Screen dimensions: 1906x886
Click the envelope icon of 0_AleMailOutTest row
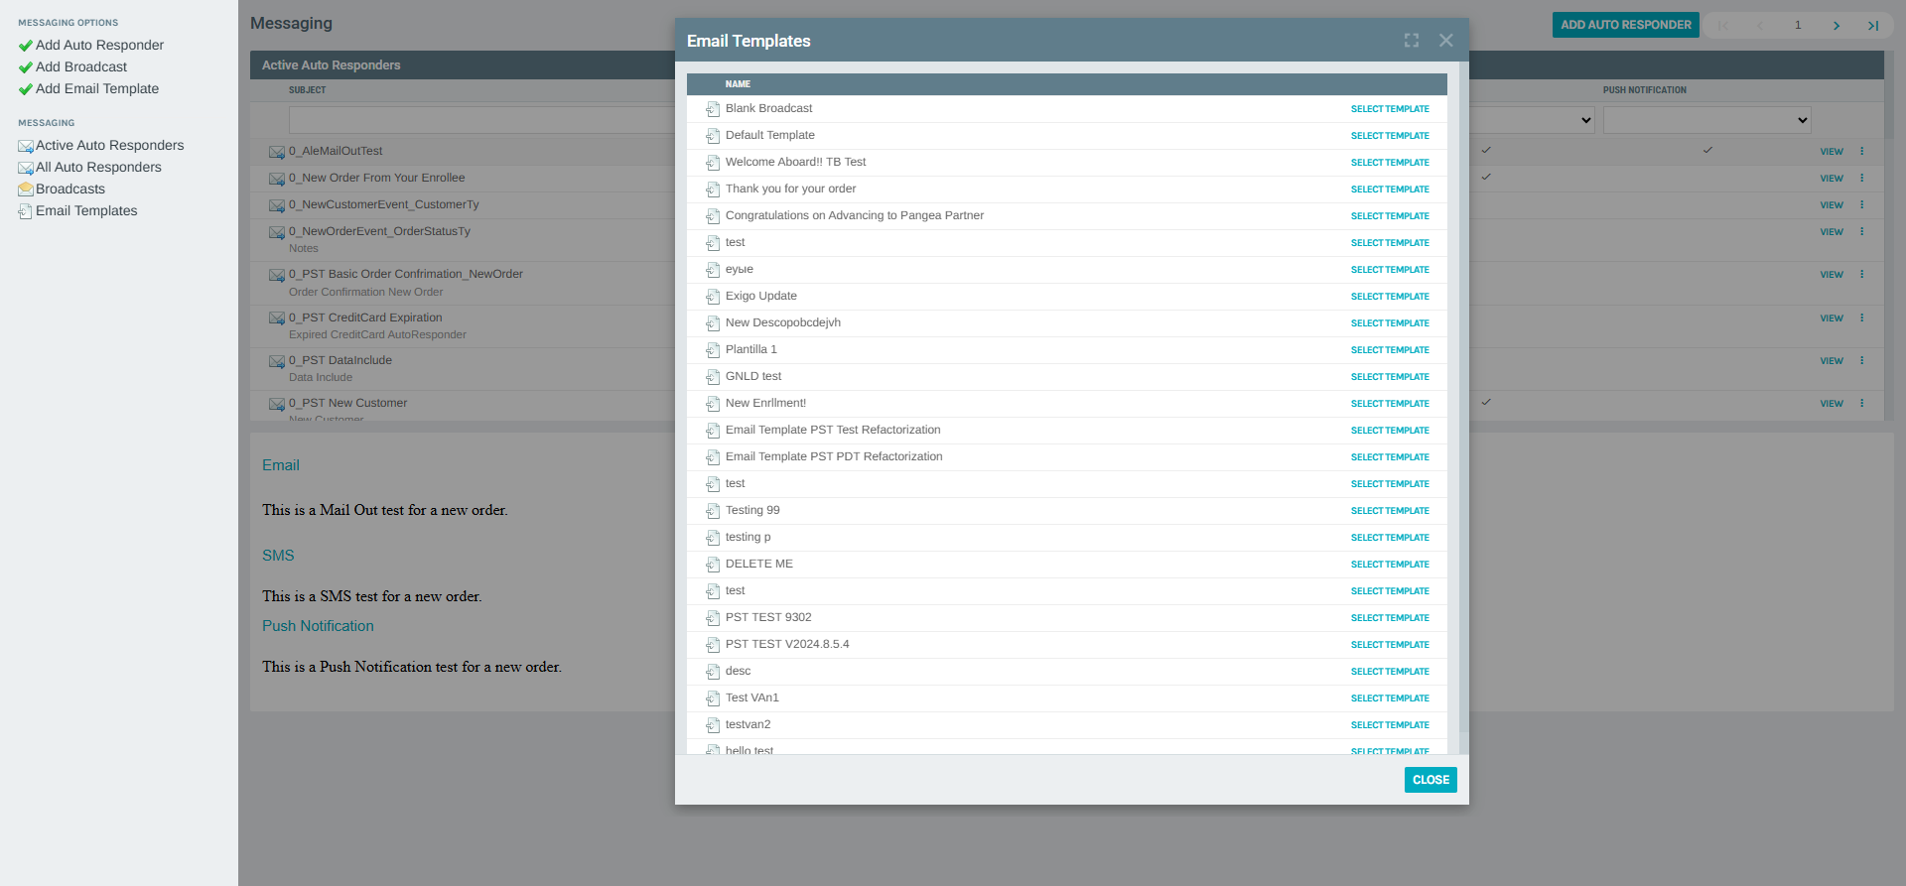[277, 152]
